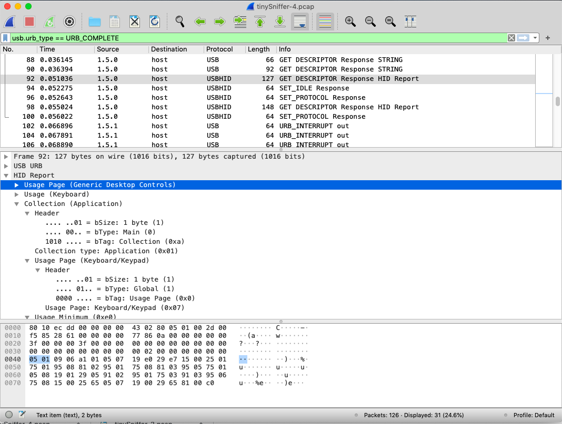Open a capture file folder icon
Screen dimensions: 562x424
point(95,22)
